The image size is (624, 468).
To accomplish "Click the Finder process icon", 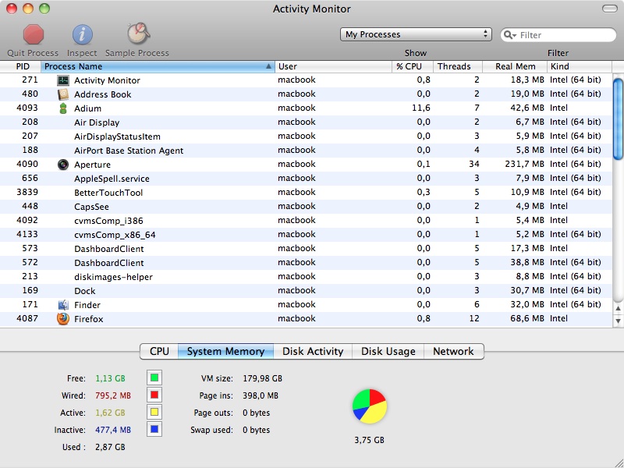I will [x=63, y=305].
